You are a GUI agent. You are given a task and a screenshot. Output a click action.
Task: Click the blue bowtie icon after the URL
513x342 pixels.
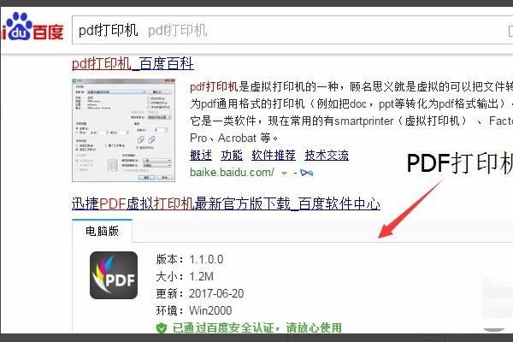(307, 173)
